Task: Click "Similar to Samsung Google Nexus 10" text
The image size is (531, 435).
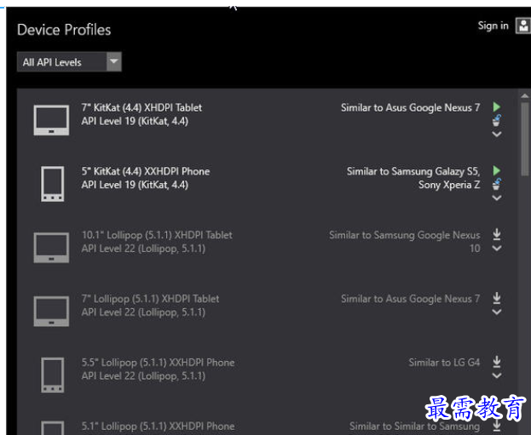Action: point(405,242)
